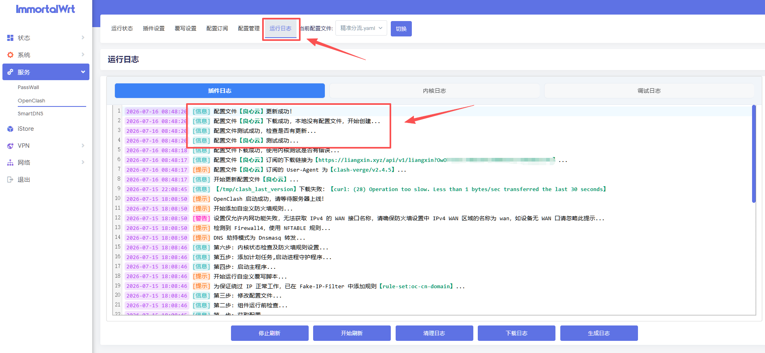This screenshot has width=765, height=353.
Task: Click the iStore cube icon
Action: coord(11,129)
